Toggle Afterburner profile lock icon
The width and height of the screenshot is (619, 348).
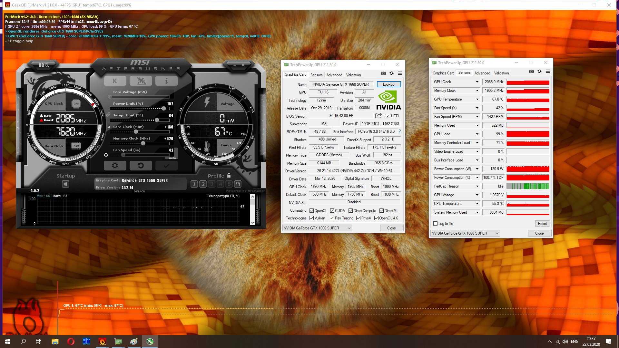coord(229,175)
